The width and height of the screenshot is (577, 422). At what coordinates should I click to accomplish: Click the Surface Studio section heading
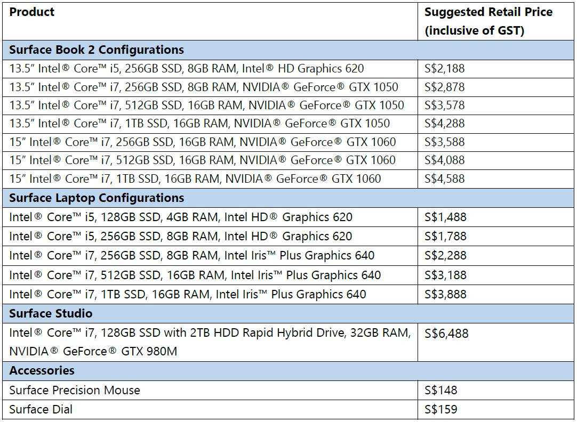[x=51, y=313]
